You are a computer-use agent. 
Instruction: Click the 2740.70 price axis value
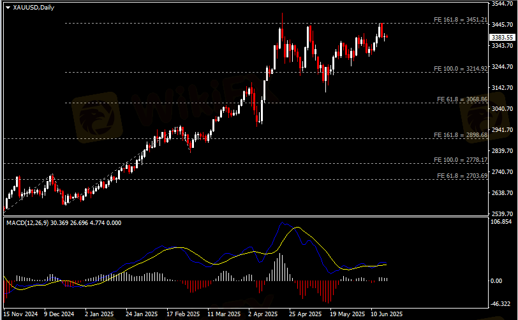(x=502, y=172)
